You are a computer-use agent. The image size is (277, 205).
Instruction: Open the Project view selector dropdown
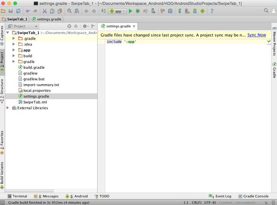[22, 26]
